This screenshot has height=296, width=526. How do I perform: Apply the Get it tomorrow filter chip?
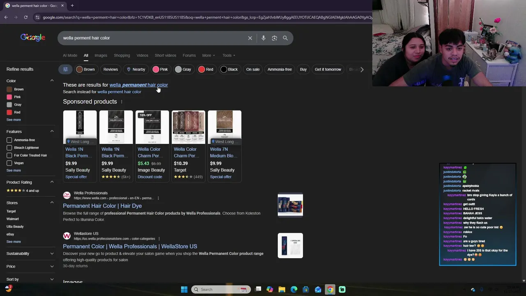328,69
